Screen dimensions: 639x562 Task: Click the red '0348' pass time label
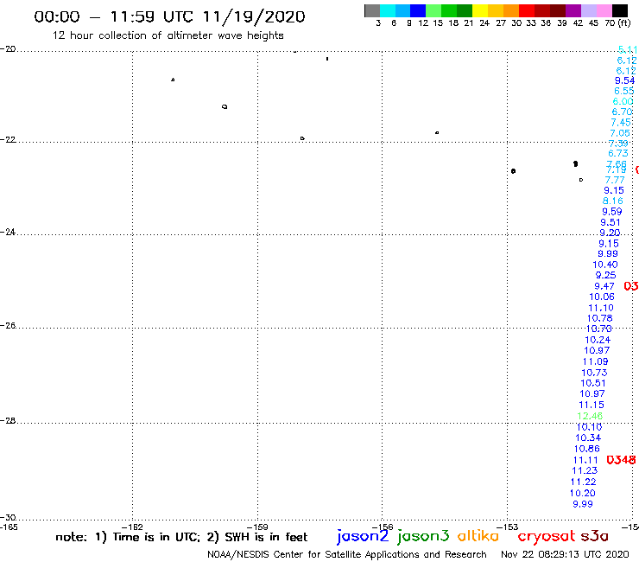coord(621,460)
